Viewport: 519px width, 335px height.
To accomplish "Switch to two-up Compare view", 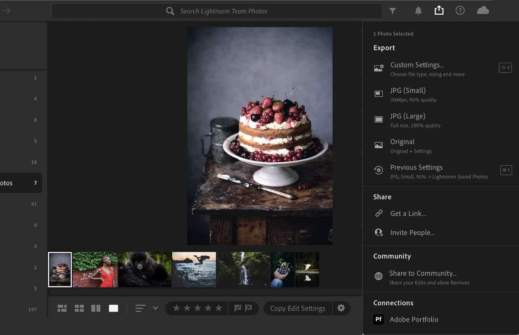I will click(x=96, y=308).
